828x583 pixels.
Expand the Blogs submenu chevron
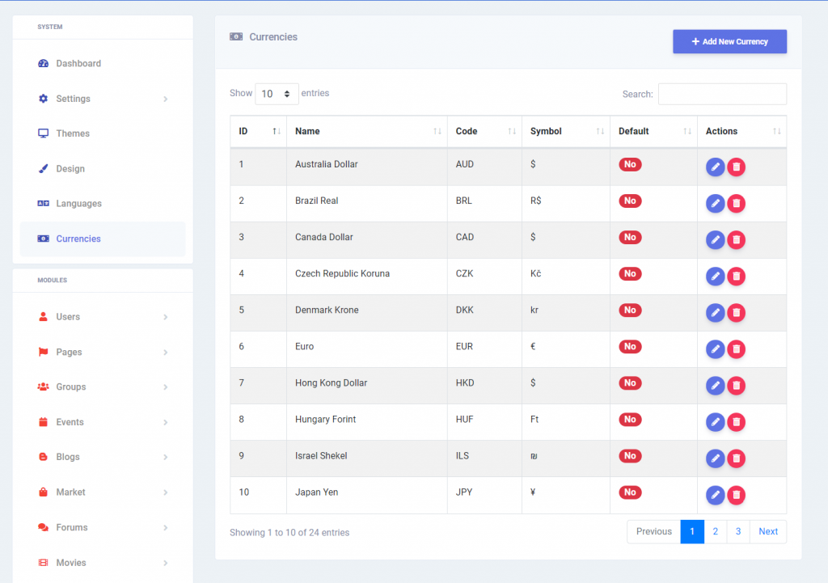pos(165,458)
